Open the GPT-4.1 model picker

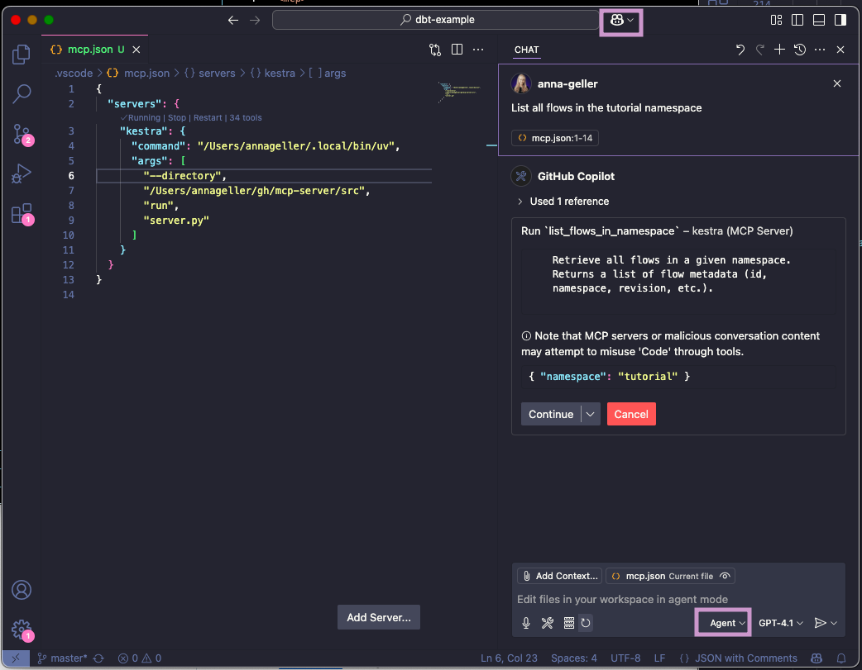tap(781, 623)
